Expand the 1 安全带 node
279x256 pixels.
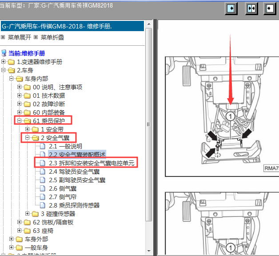click(27, 129)
